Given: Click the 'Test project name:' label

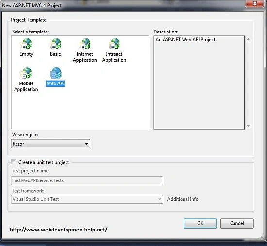Looking at the screenshot, I should [x=31, y=171].
